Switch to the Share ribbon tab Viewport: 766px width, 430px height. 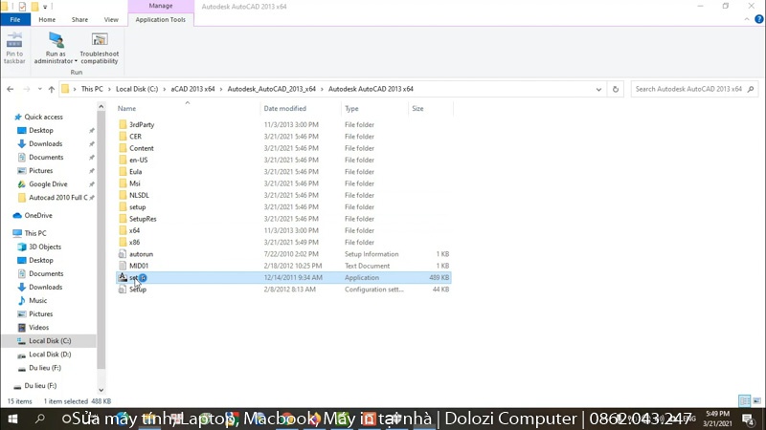click(x=79, y=19)
